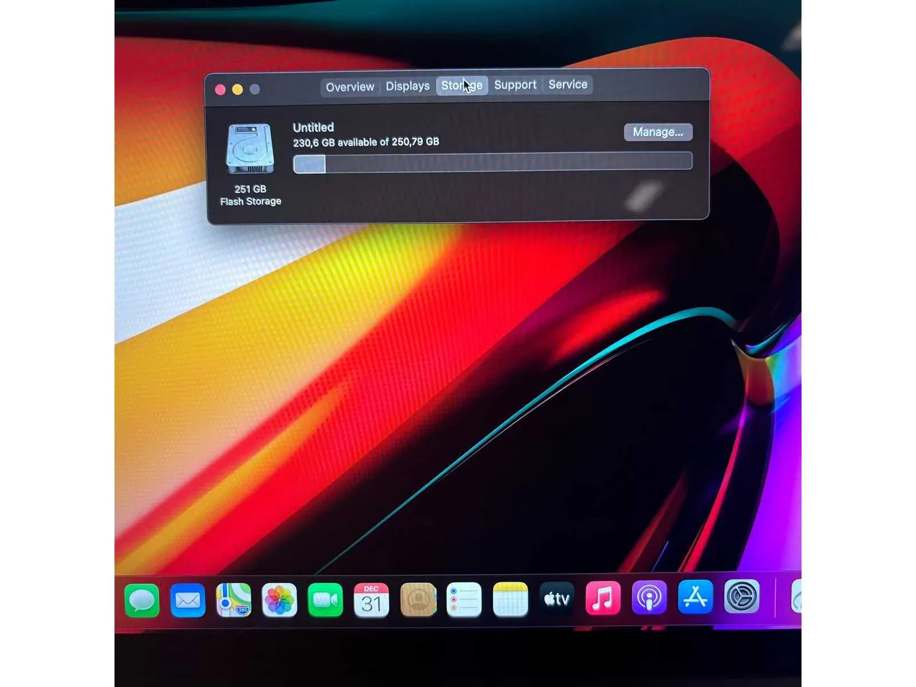Open Calendar showing DEC 31
The width and height of the screenshot is (916, 687).
(372, 600)
